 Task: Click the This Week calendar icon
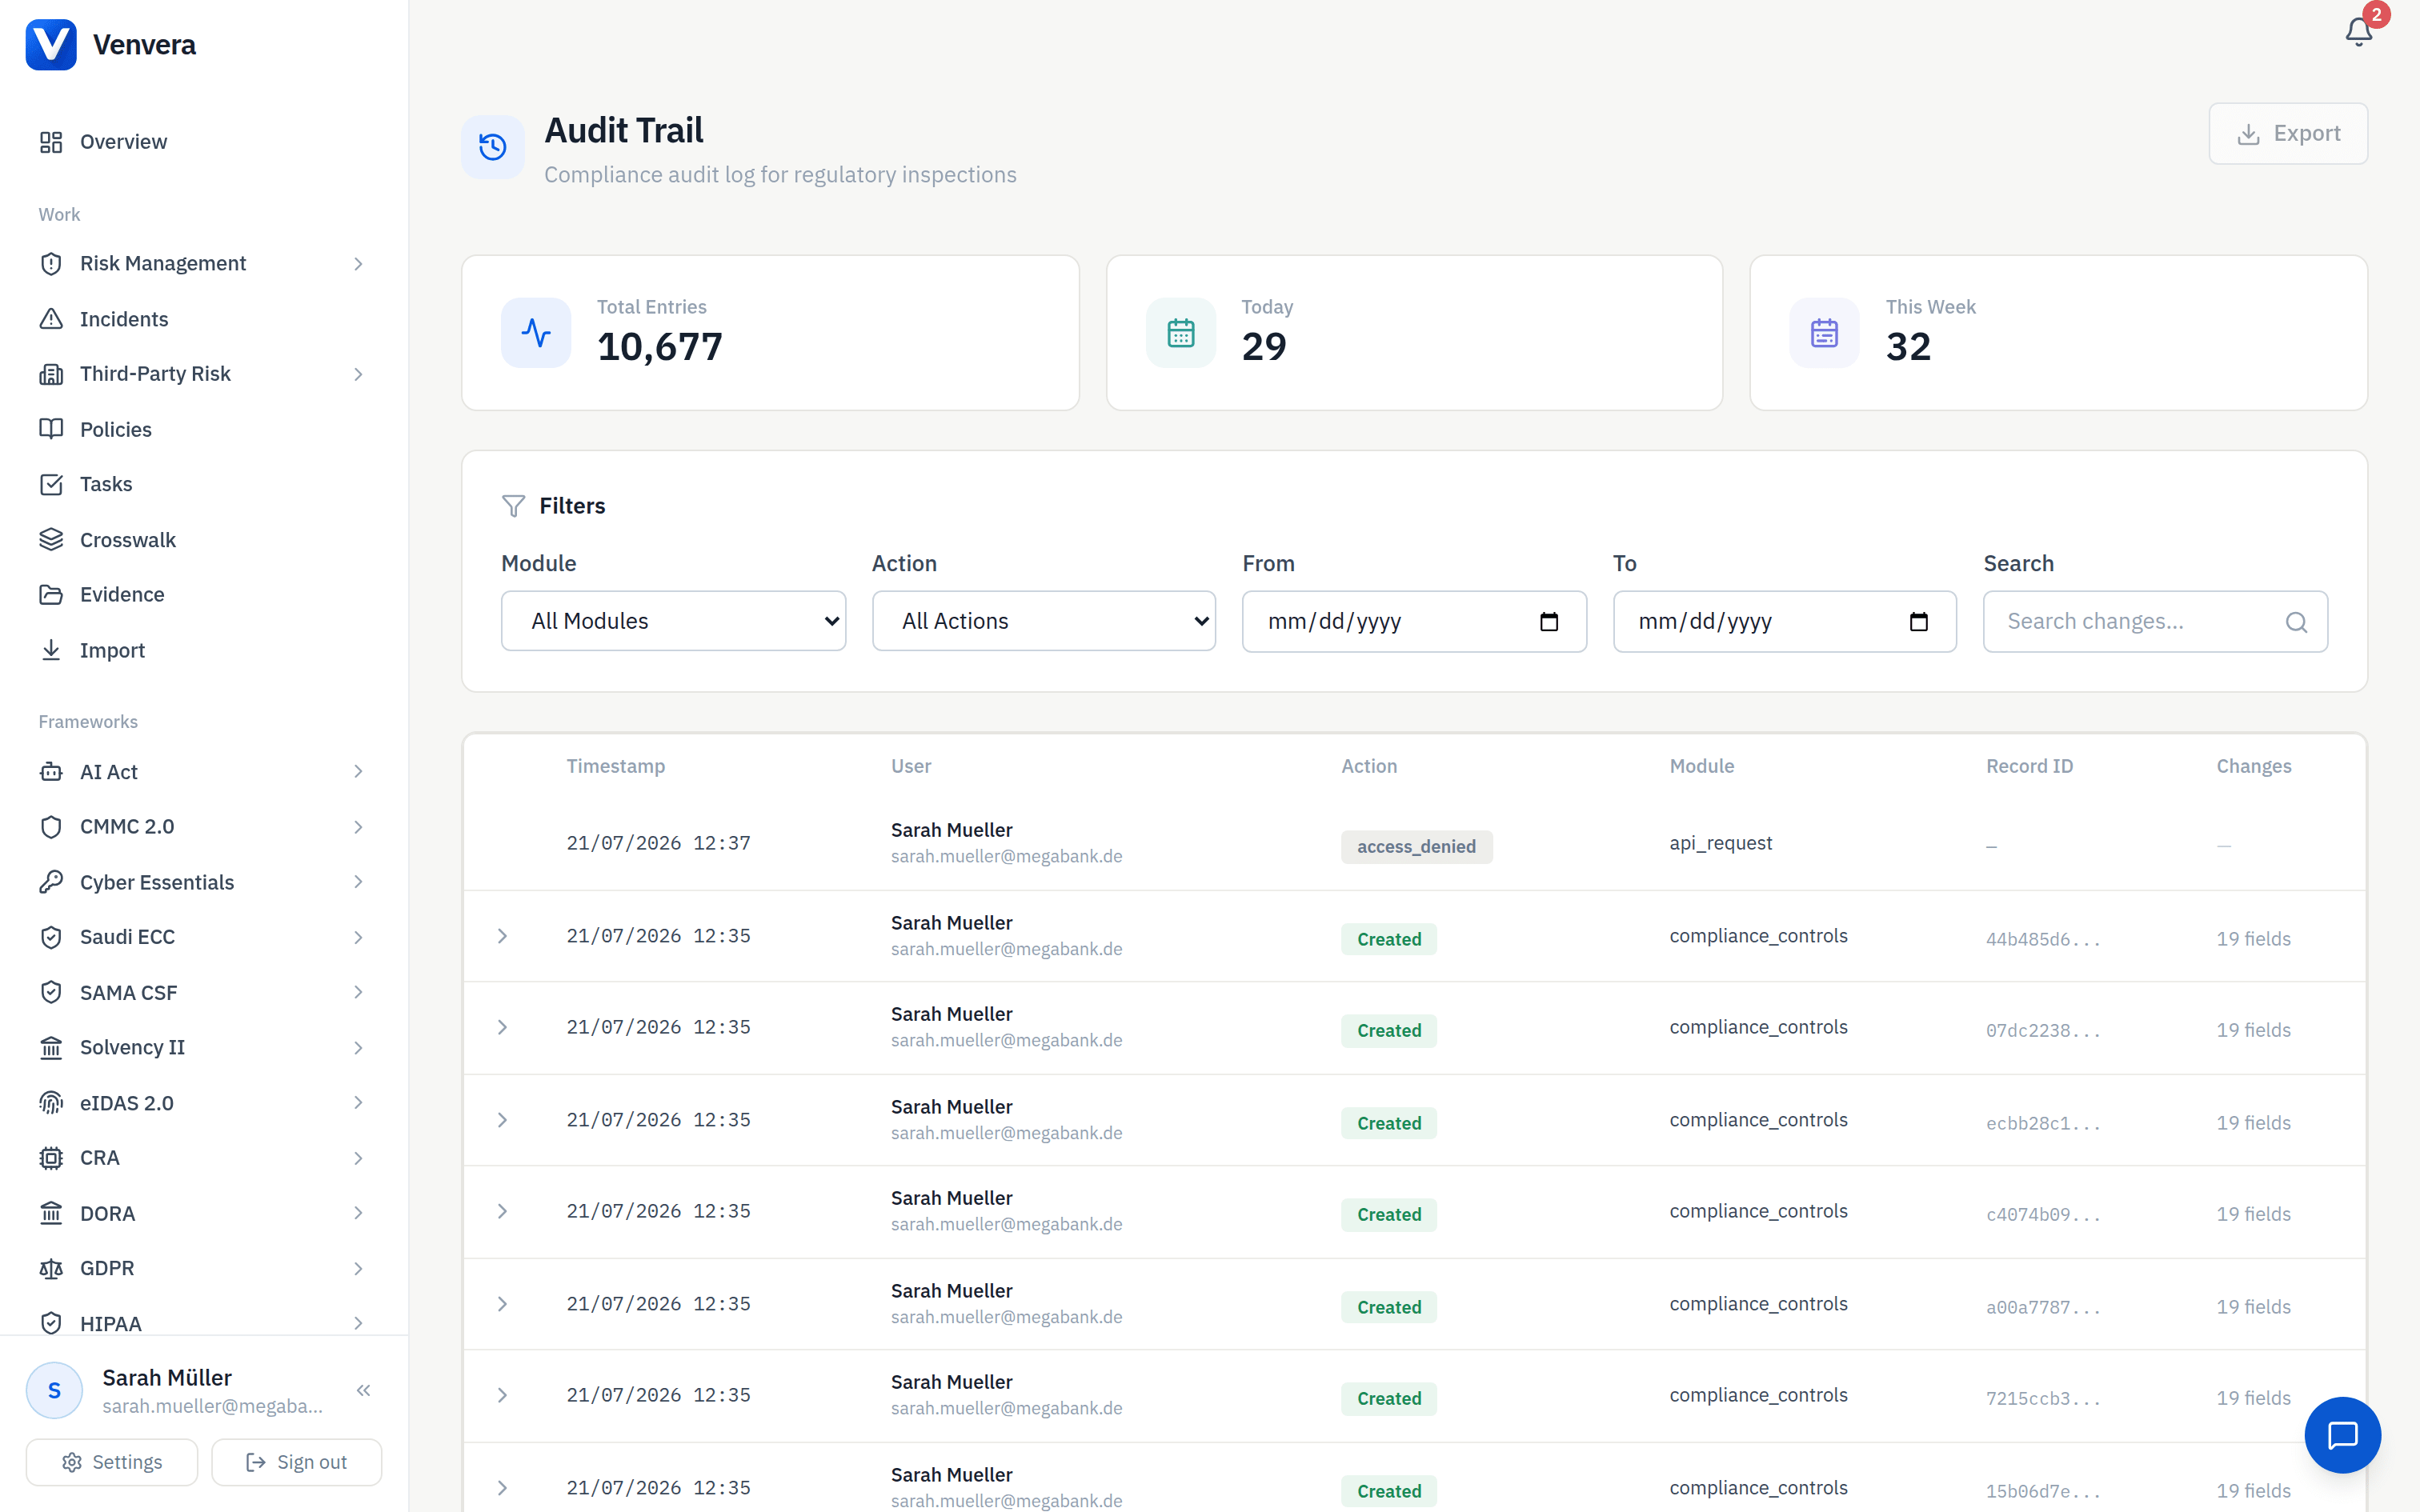(1825, 332)
